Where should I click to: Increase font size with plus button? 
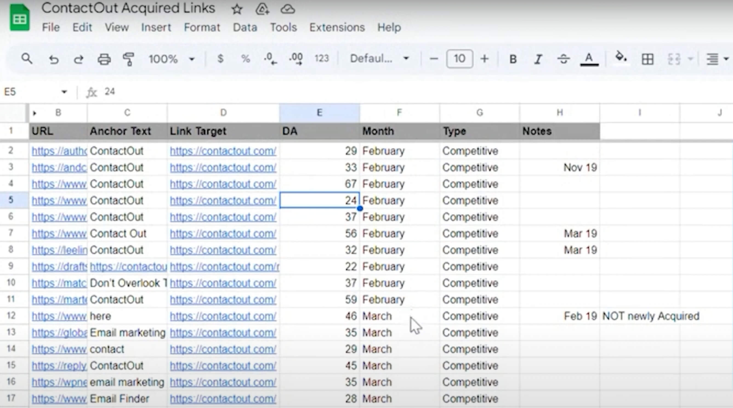[x=484, y=59]
